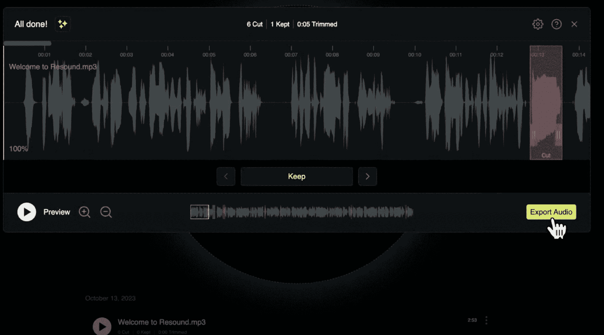Click the 00:07 marker on the timeline ruler
The height and width of the screenshot is (335, 604).
click(291, 55)
